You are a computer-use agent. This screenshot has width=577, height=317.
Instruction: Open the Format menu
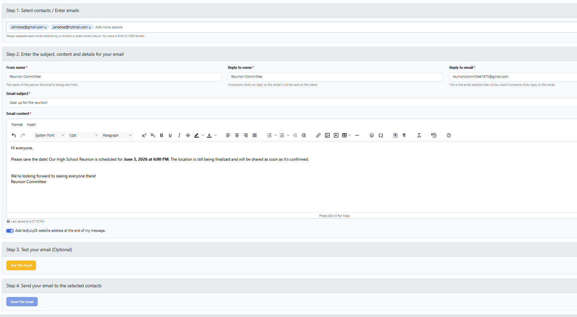(17, 125)
